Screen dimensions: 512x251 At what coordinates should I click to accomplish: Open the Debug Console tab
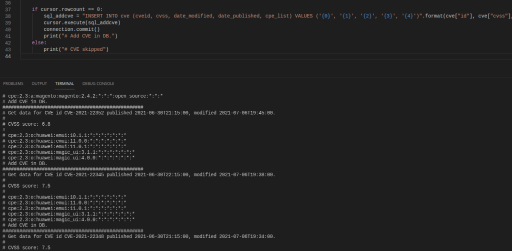point(98,83)
